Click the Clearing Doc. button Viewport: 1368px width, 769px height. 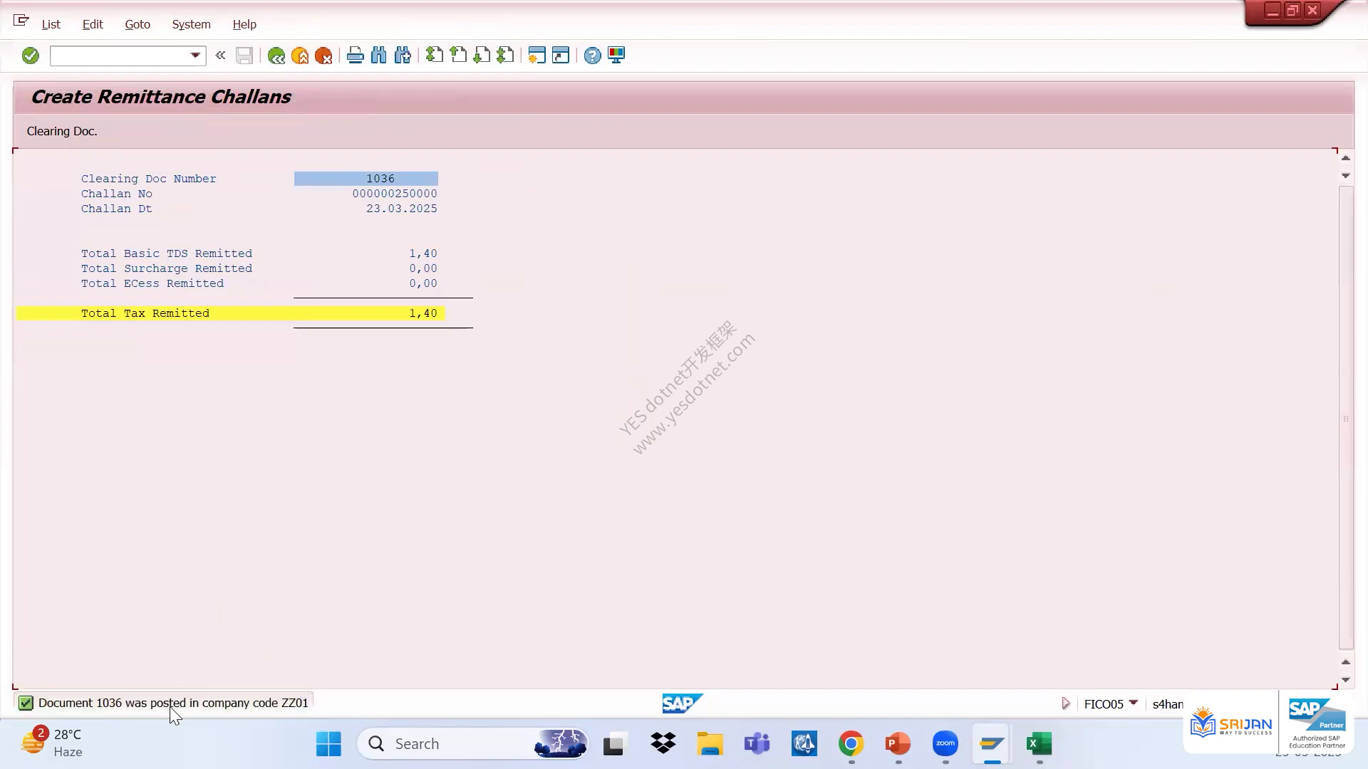(x=62, y=131)
